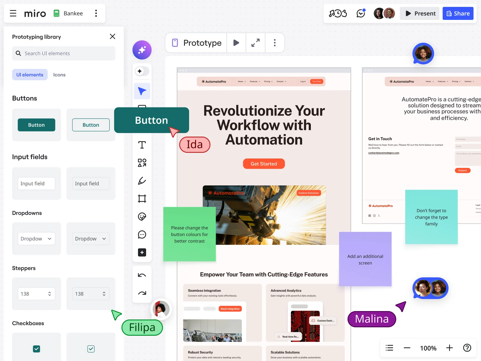Viewport: 481px width, 361px height.
Task: Expand the white Dropdown component
Action: [x=36, y=239]
